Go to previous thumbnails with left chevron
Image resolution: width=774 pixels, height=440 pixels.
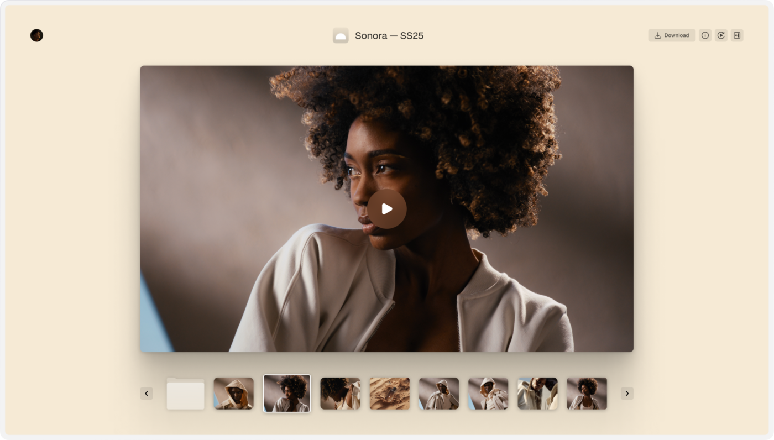[x=147, y=394]
